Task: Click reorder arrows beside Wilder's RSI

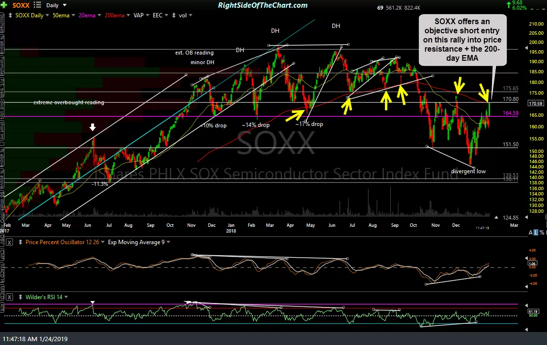Action: coord(21,297)
